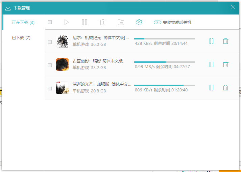Pause the 尼尔:机械纪元 download

point(211,41)
